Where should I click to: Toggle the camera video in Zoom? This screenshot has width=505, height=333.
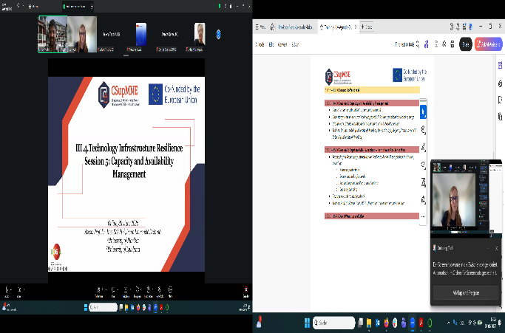coord(18,291)
